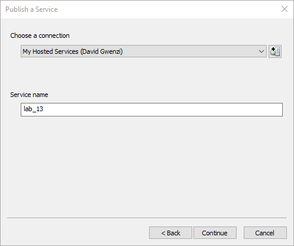The image size is (294, 246).
Task: Click the Service name label
Action: pos(29,95)
